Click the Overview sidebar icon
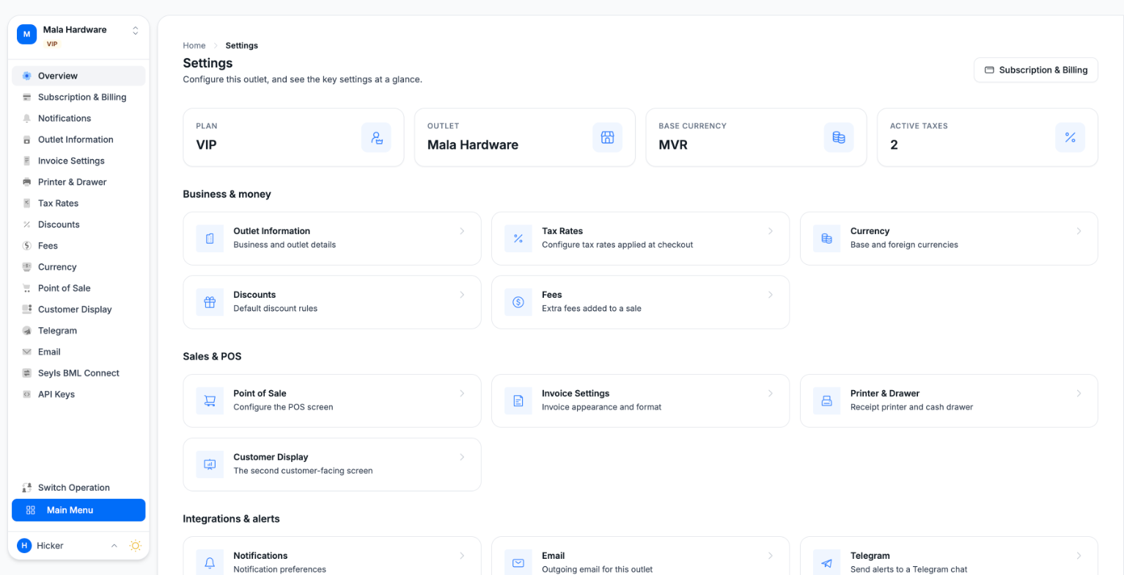Viewport: 1124px width, 575px height. pyautogui.click(x=26, y=76)
